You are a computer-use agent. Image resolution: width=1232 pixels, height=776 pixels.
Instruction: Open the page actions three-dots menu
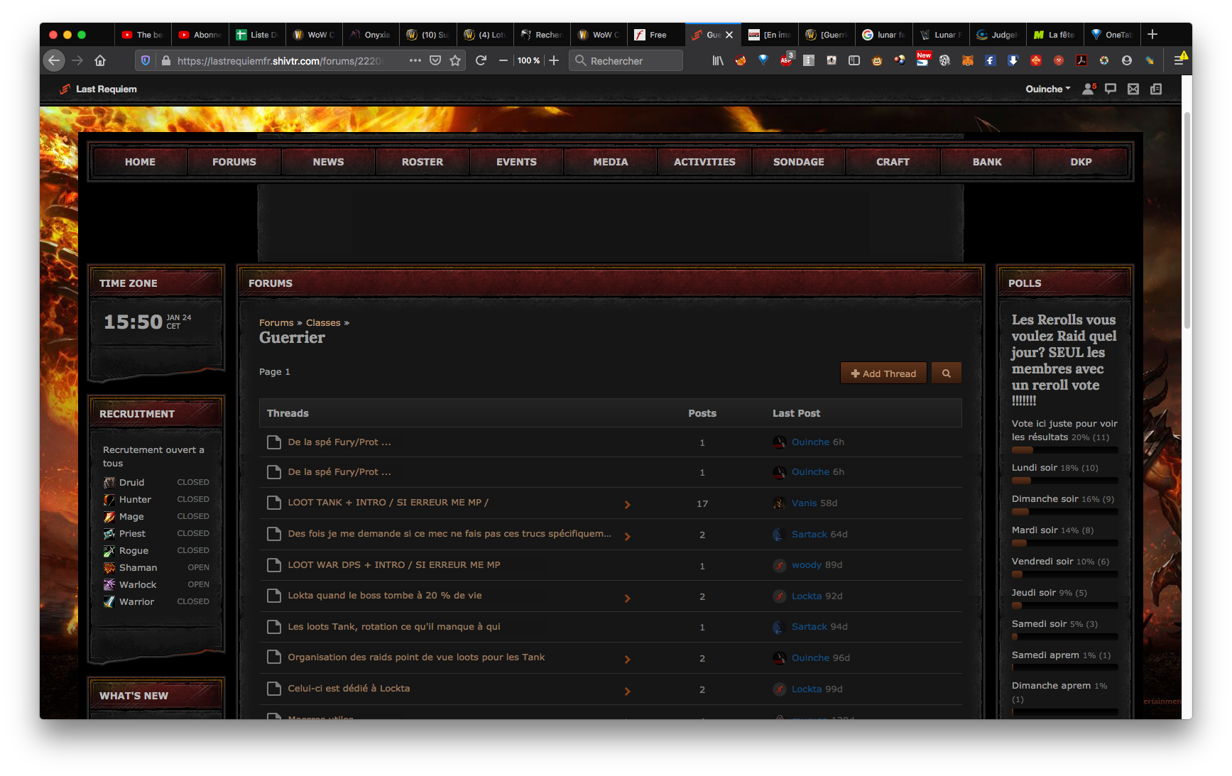(x=415, y=60)
